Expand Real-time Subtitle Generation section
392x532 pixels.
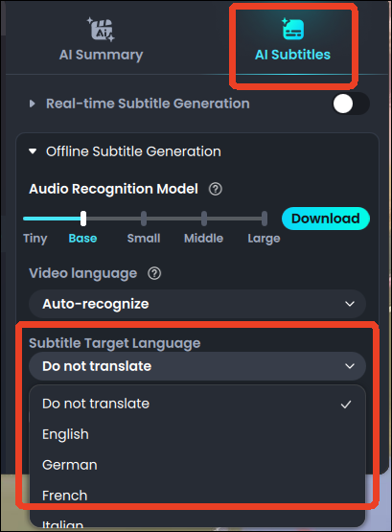point(33,104)
